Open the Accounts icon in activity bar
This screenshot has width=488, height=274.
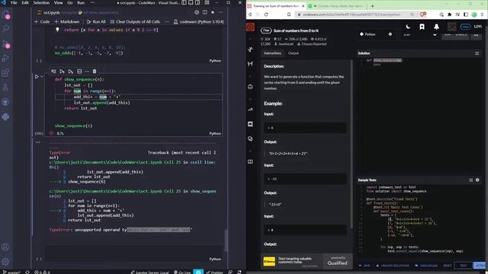5,247
